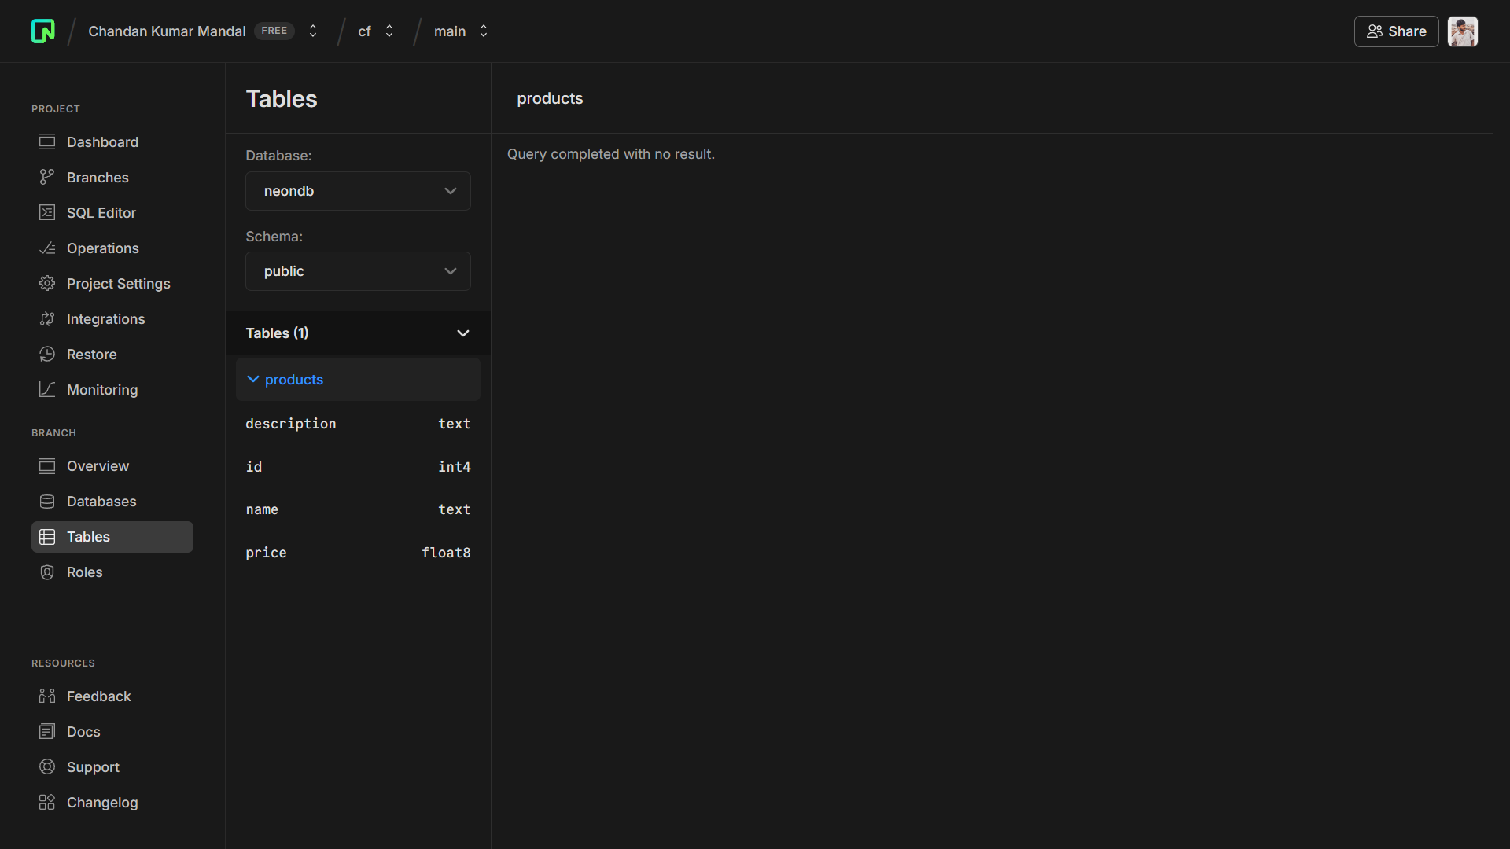Image resolution: width=1510 pixels, height=849 pixels.
Task: Open Project Settings gear icon
Action: tap(47, 284)
